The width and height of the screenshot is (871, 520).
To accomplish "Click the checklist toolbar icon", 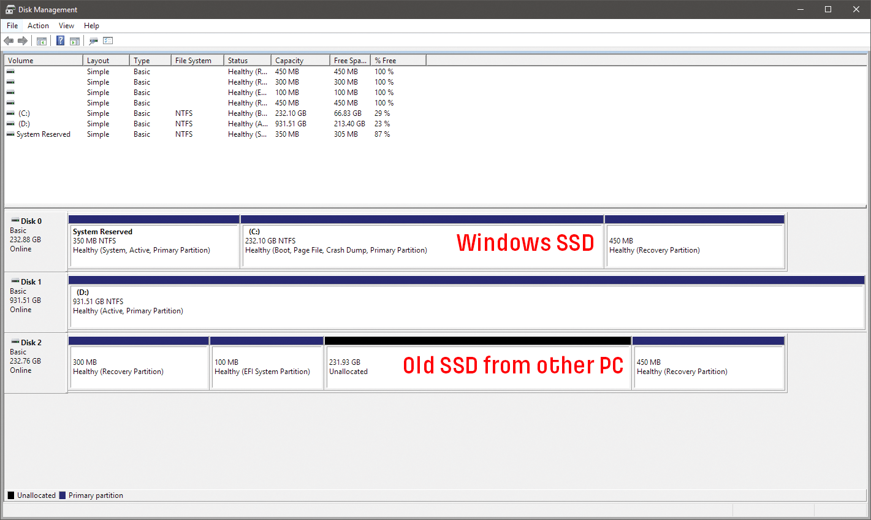I will (x=108, y=40).
